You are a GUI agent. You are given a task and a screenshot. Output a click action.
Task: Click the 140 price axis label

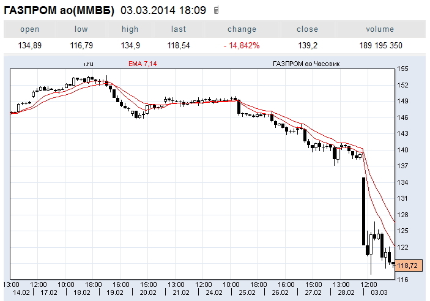402,150
